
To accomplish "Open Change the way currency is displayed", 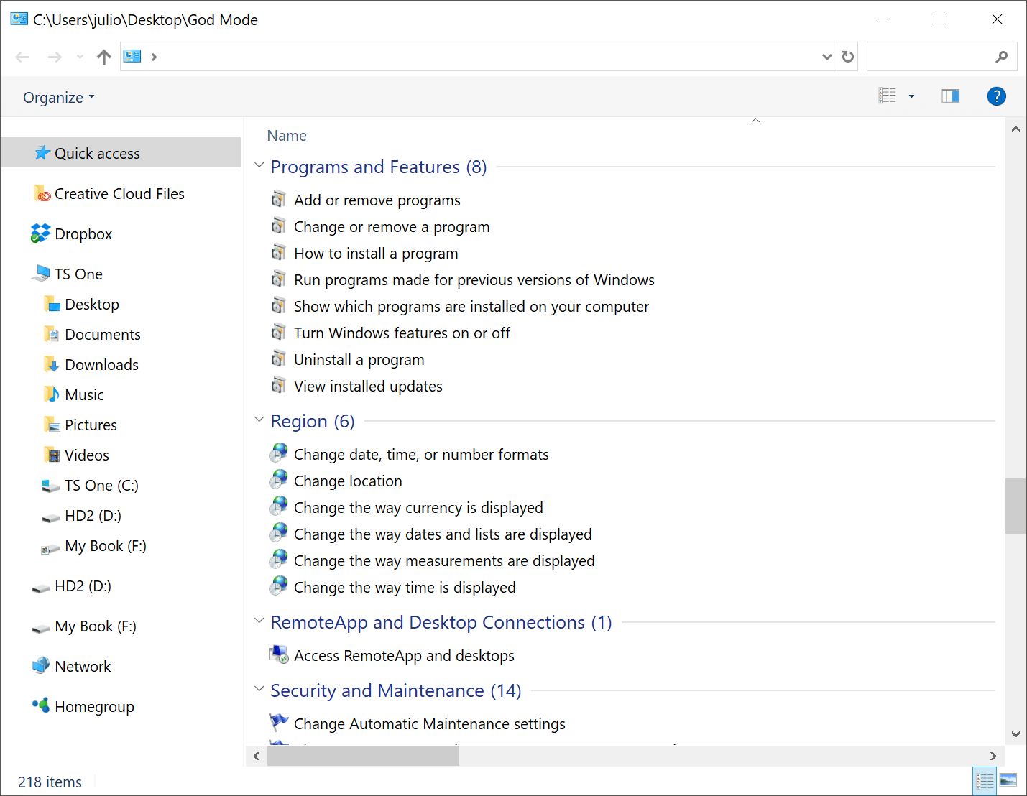I will pos(418,508).
